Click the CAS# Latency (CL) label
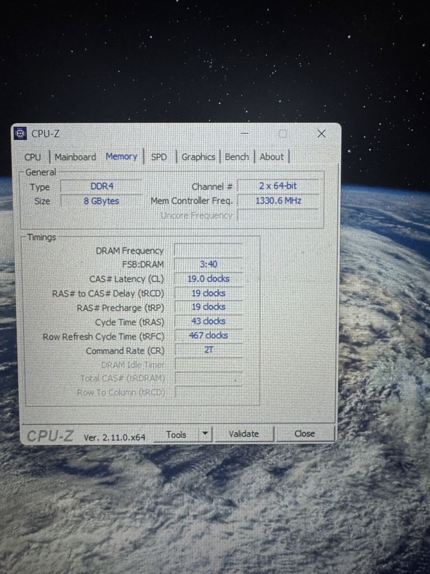 tap(127, 279)
